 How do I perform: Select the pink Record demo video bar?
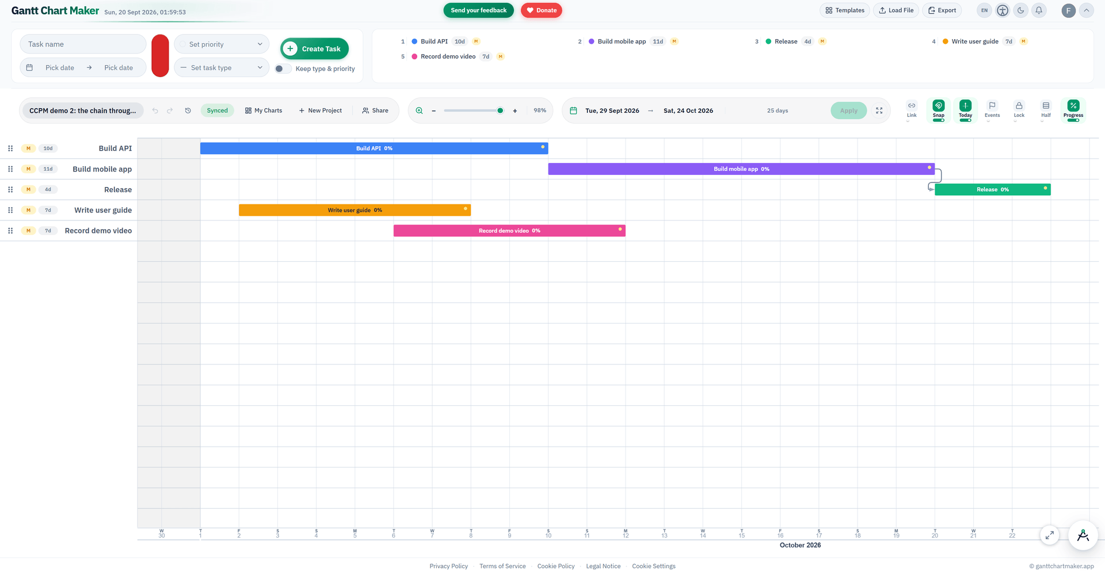coord(509,231)
